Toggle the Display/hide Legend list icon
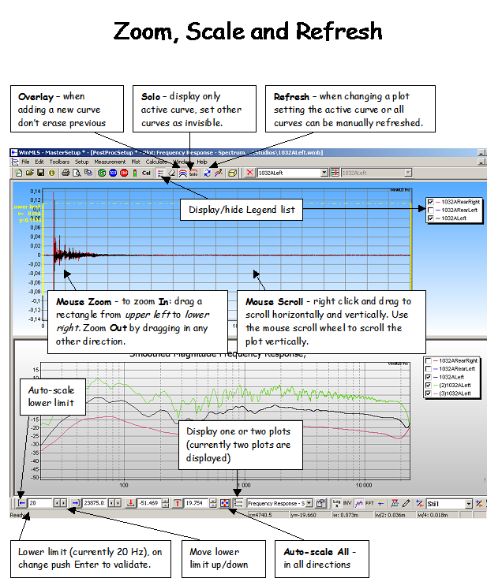The image size is (487, 578). 160,173
